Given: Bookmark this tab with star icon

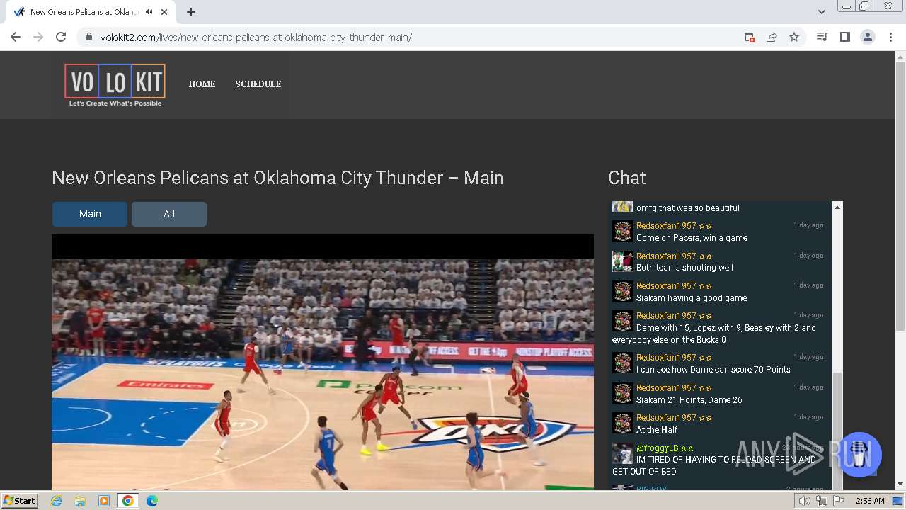Looking at the screenshot, I should 794,37.
